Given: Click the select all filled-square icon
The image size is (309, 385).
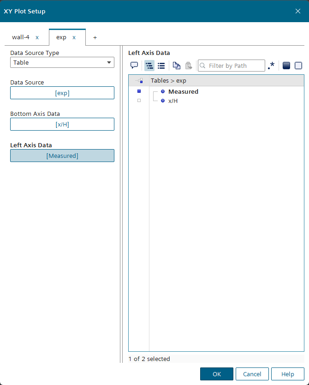Looking at the screenshot, I should [286, 66].
